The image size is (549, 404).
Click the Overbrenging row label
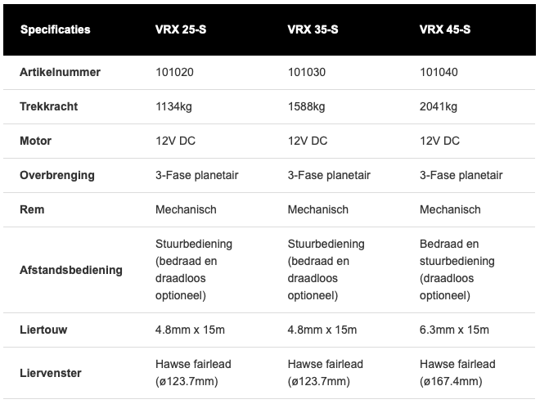[57, 175]
